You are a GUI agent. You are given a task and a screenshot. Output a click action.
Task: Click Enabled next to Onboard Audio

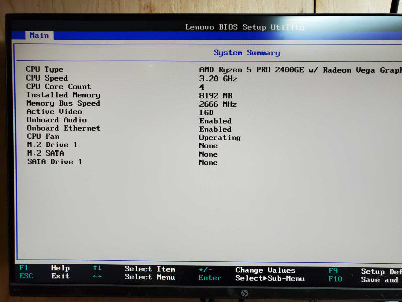coord(216,121)
